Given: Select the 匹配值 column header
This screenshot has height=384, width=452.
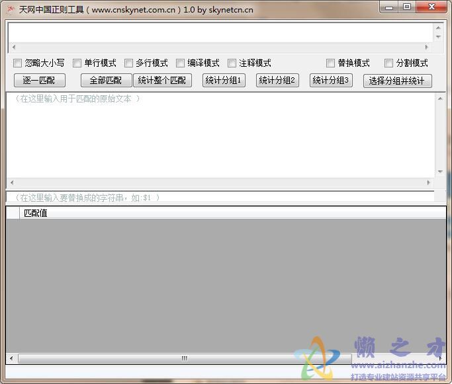Looking at the screenshot, I should (233, 213).
